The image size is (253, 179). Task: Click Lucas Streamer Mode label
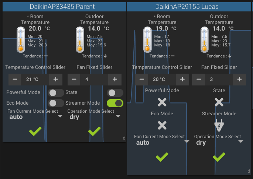[x=219, y=114]
